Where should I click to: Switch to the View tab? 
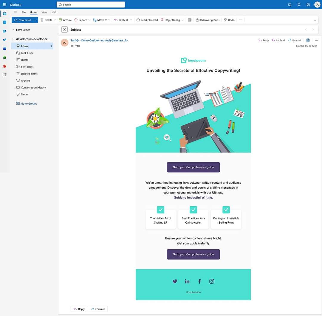[44, 12]
